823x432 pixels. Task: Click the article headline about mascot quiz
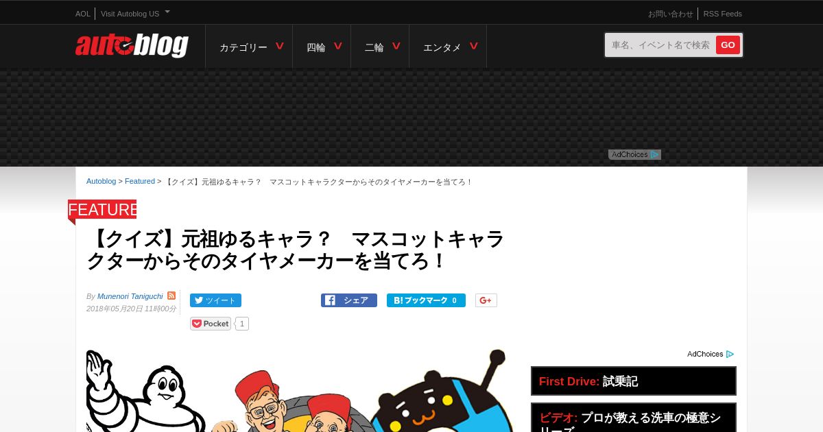[x=296, y=250]
